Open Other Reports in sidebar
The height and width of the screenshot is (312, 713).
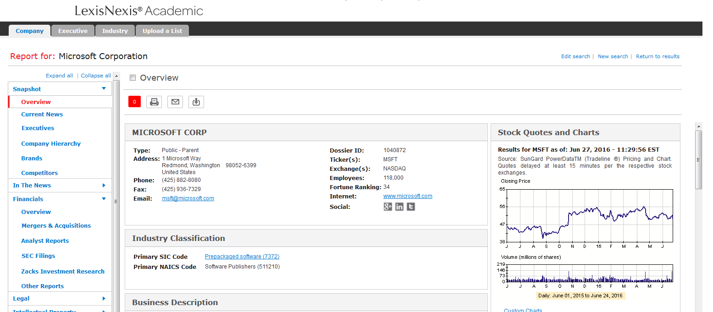43,286
